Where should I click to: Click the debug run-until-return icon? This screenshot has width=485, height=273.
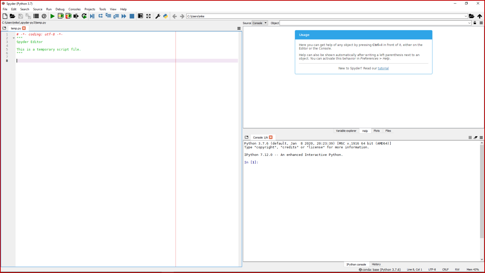[116, 16]
